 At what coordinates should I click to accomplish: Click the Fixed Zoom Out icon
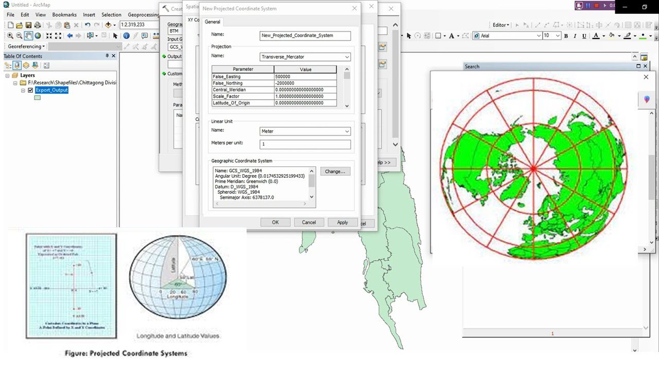coord(58,36)
